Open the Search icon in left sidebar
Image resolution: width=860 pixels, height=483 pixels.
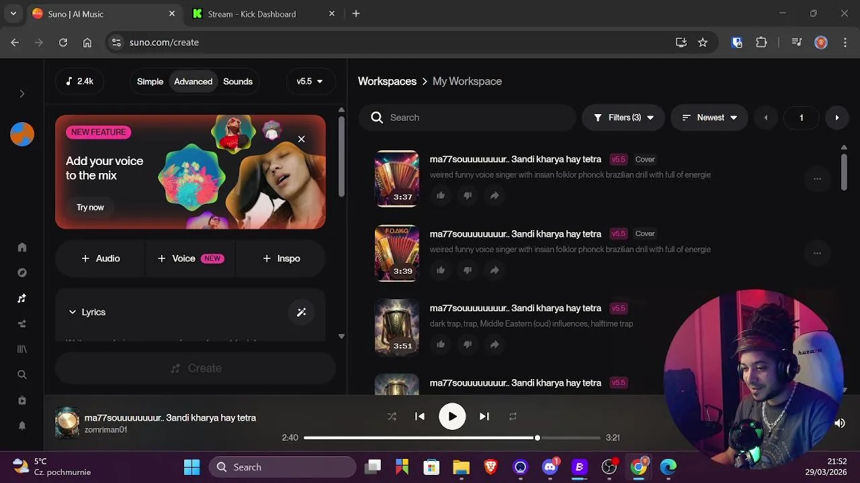click(22, 374)
